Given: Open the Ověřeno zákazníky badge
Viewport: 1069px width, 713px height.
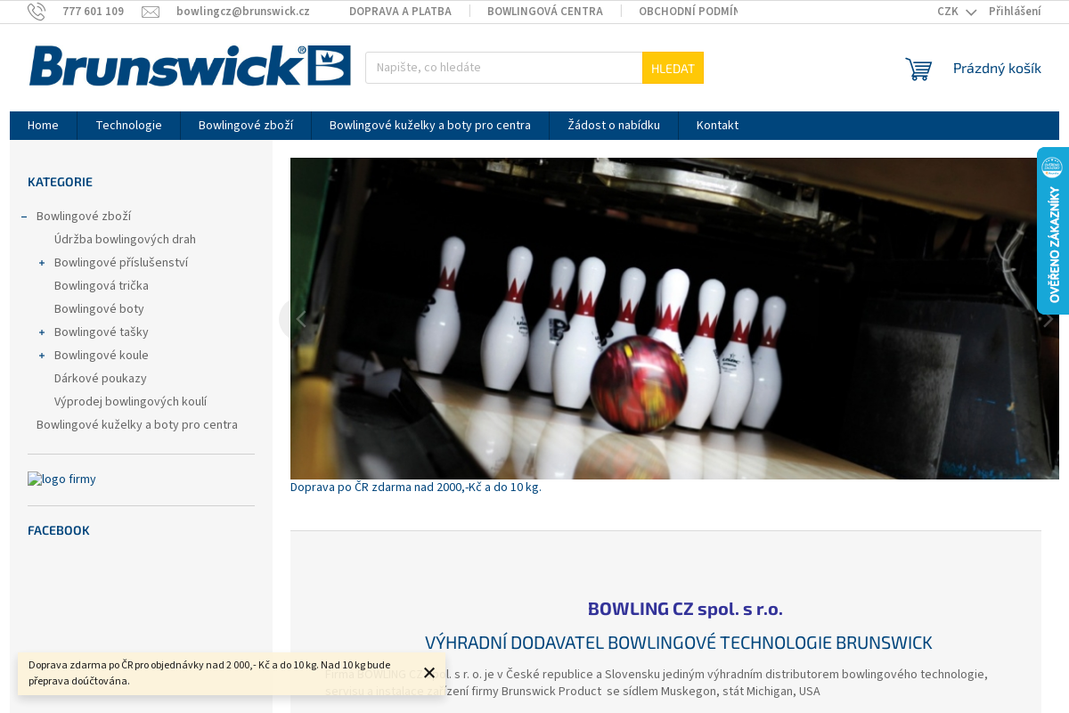Looking at the screenshot, I should (1053, 232).
